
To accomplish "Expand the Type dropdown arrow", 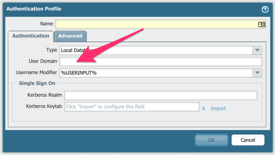I will pyautogui.click(x=257, y=50).
